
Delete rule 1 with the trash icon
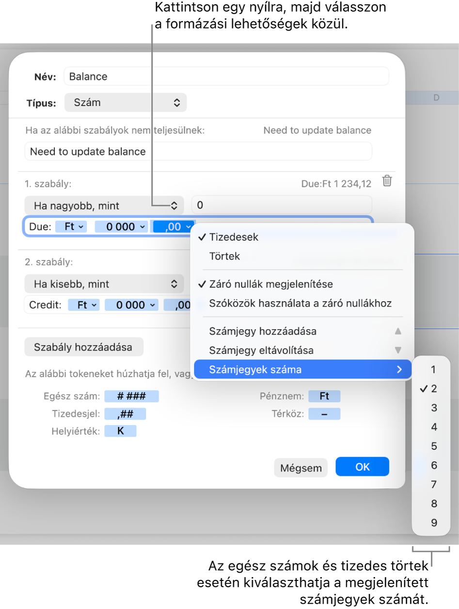point(387,181)
